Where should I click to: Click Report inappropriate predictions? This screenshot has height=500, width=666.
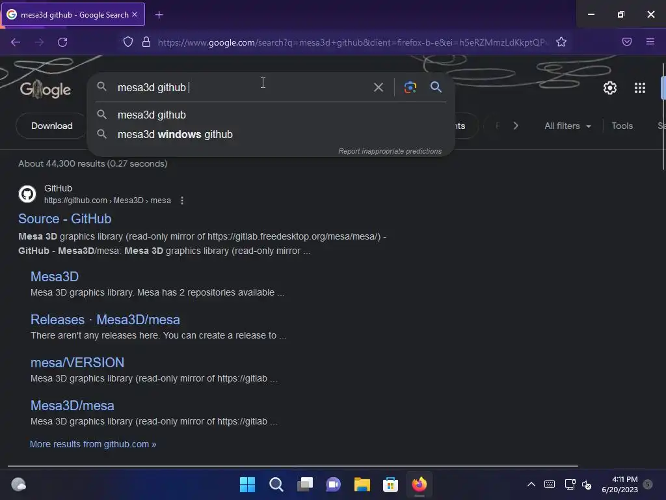(390, 151)
